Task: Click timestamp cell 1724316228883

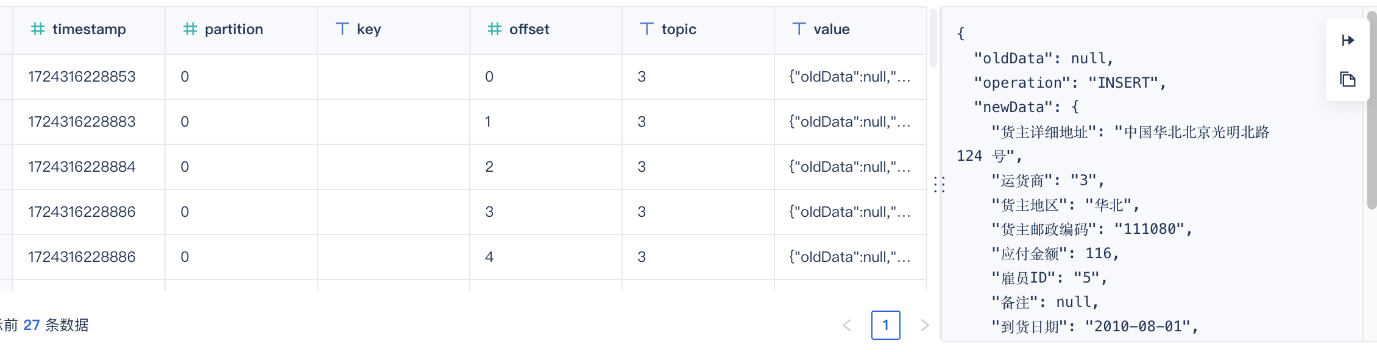Action: coord(82,122)
